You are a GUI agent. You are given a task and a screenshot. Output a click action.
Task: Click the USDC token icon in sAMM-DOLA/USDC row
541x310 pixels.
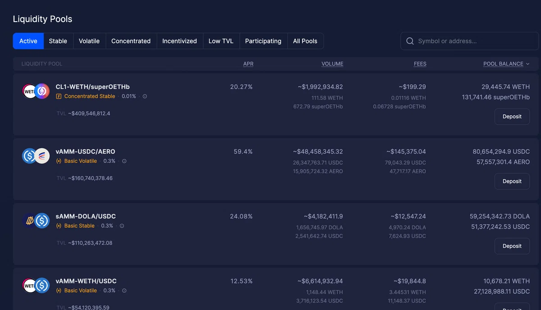coord(42,221)
